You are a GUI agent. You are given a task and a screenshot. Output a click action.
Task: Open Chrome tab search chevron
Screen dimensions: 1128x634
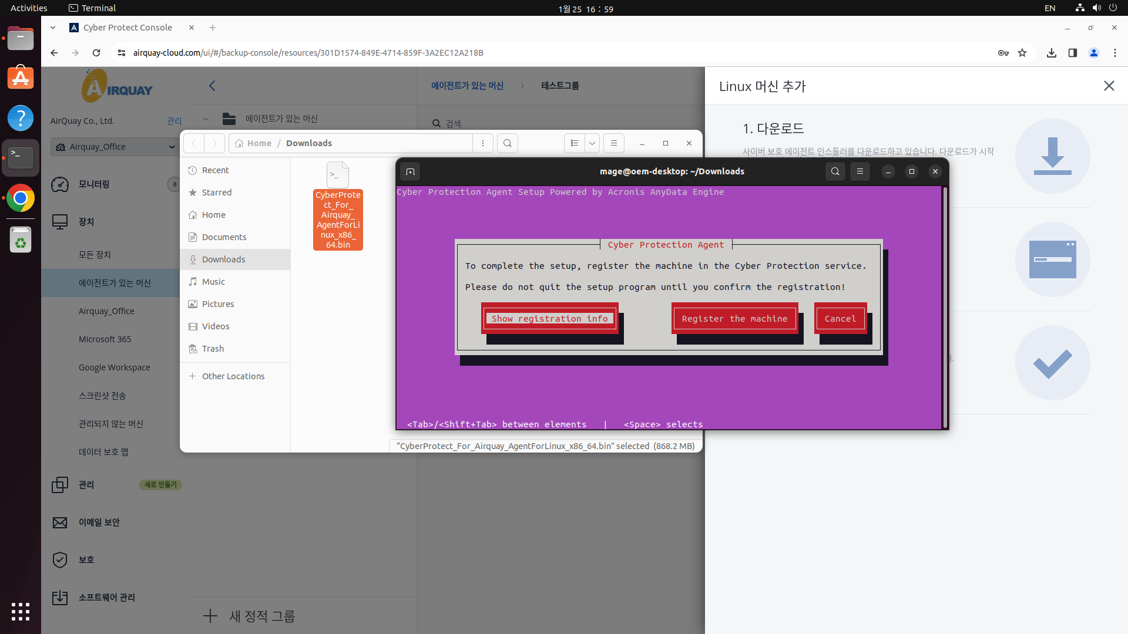coord(53,28)
